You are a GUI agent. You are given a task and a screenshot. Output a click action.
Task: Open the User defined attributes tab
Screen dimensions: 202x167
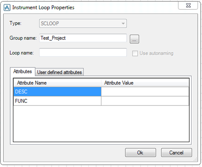(59, 72)
